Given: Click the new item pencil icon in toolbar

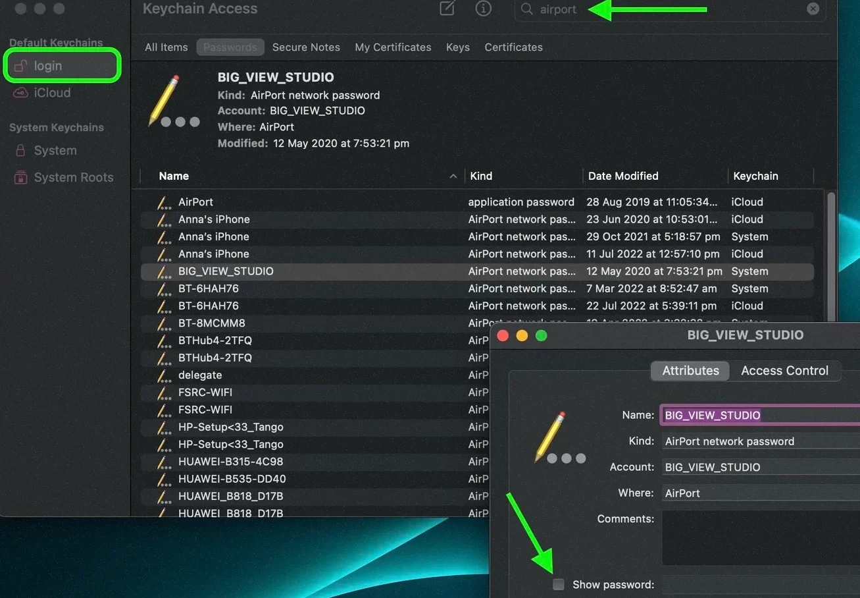Looking at the screenshot, I should click(x=446, y=9).
